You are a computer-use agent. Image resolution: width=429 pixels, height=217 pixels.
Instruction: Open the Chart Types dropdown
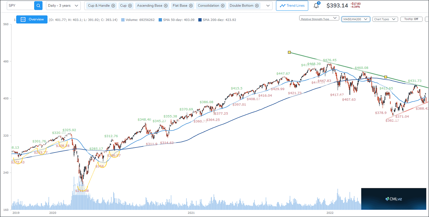point(385,19)
